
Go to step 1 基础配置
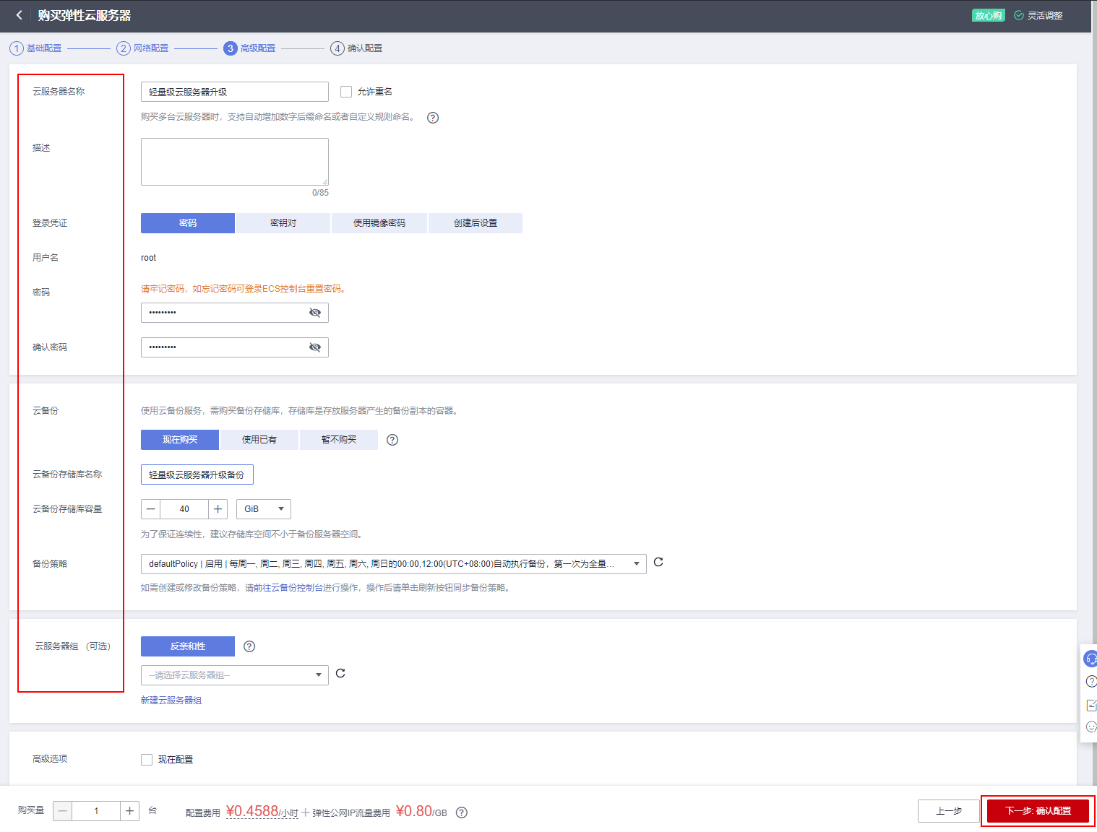[x=35, y=48]
